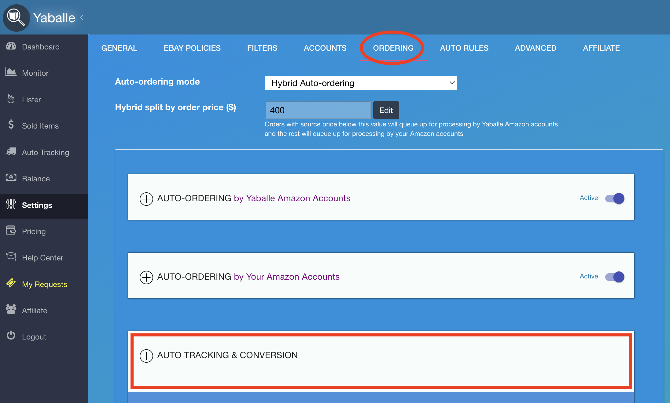The image size is (670, 403).
Task: Click the My Requests ticket icon
Action: (11, 283)
